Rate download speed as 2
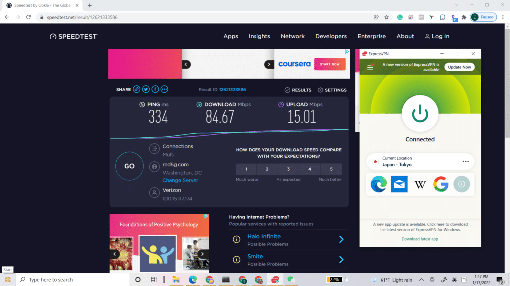The image size is (510, 286). [x=267, y=169]
